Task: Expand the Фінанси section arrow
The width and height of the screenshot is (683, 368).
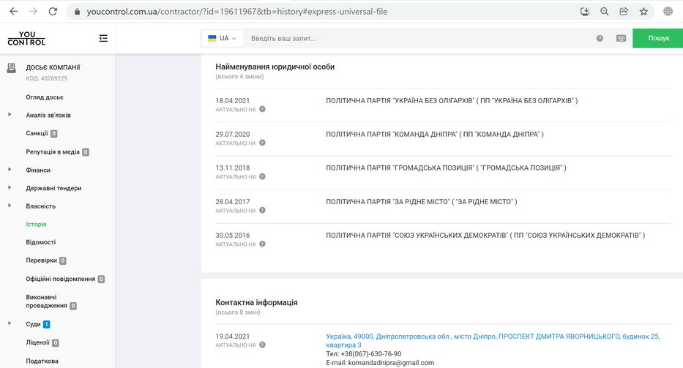Action: click(x=10, y=170)
